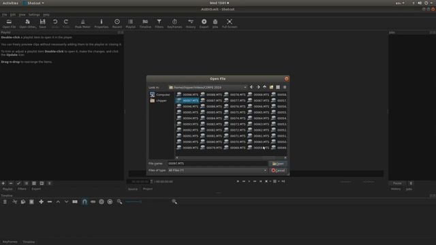Click the timeline Copy icon

pyautogui.click(x=23, y=201)
